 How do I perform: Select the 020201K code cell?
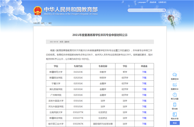click(x=78, y=78)
